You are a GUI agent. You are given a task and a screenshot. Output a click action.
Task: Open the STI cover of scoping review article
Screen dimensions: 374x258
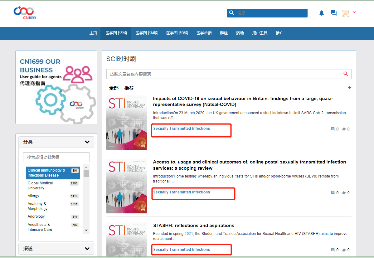coord(127,186)
